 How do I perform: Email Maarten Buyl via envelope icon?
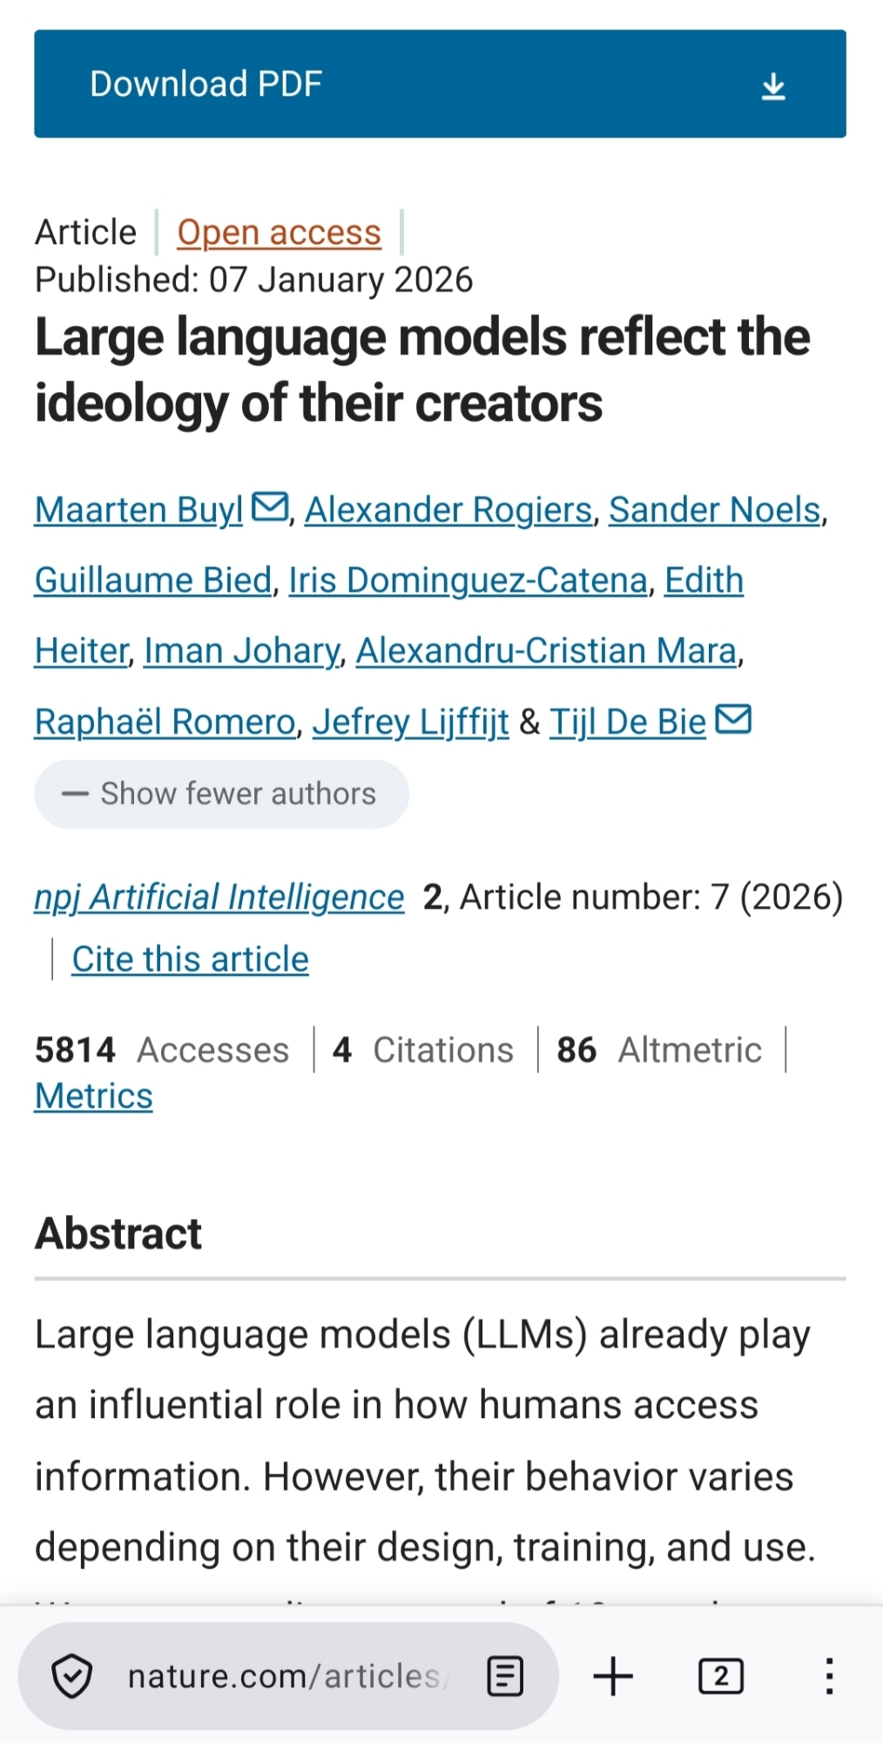pyautogui.click(x=269, y=506)
